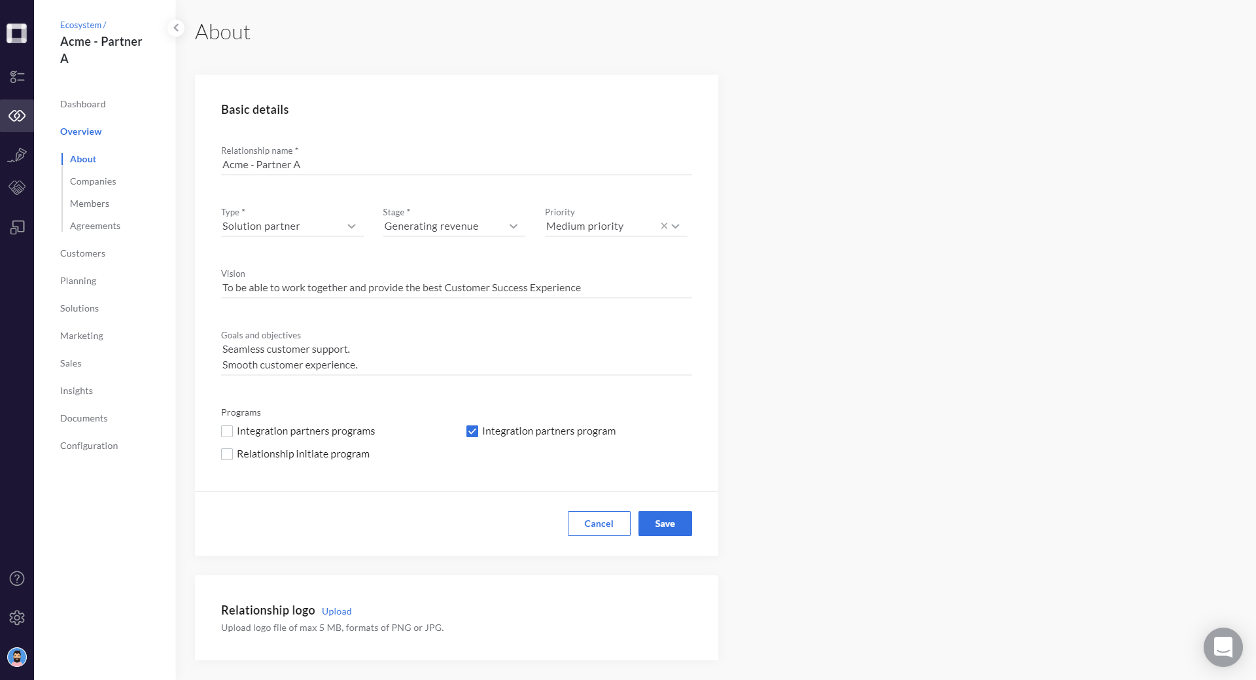Screen dimensions: 1256x680
Task: Open the Companies sub-item
Action: point(93,181)
